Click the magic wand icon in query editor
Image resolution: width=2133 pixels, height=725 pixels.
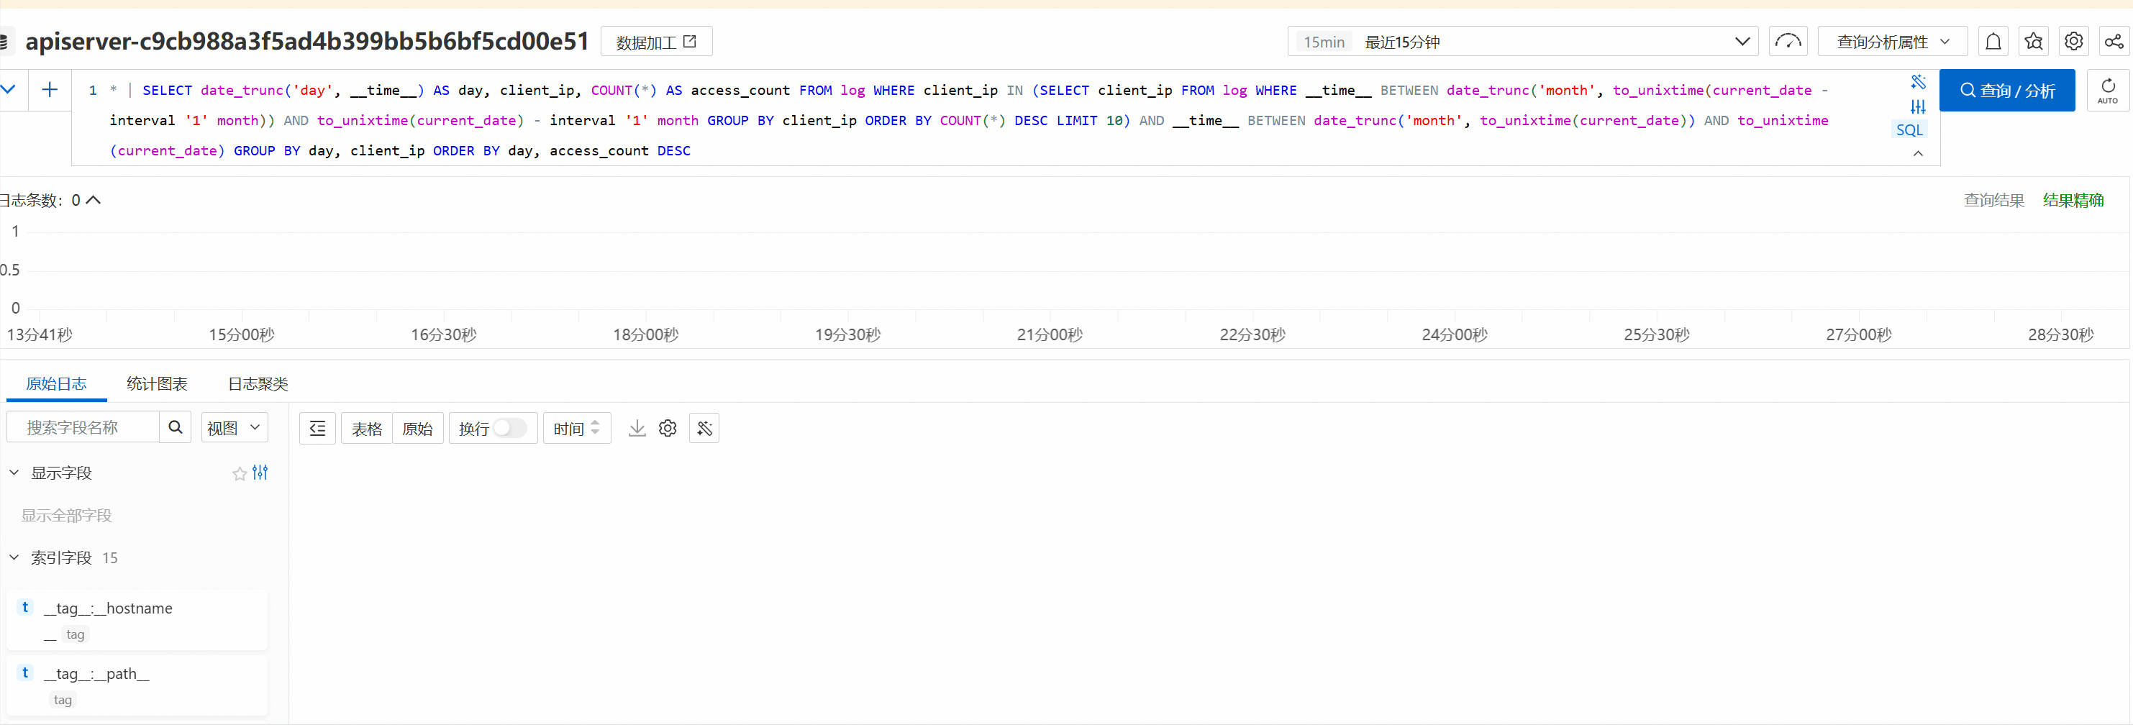pyautogui.click(x=1918, y=82)
